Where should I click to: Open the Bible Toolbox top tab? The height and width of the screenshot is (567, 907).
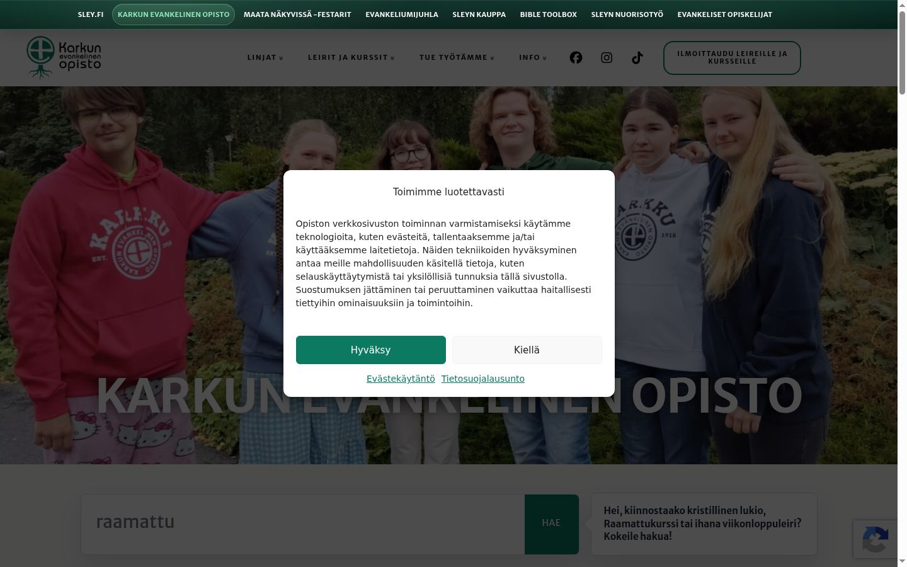[549, 14]
